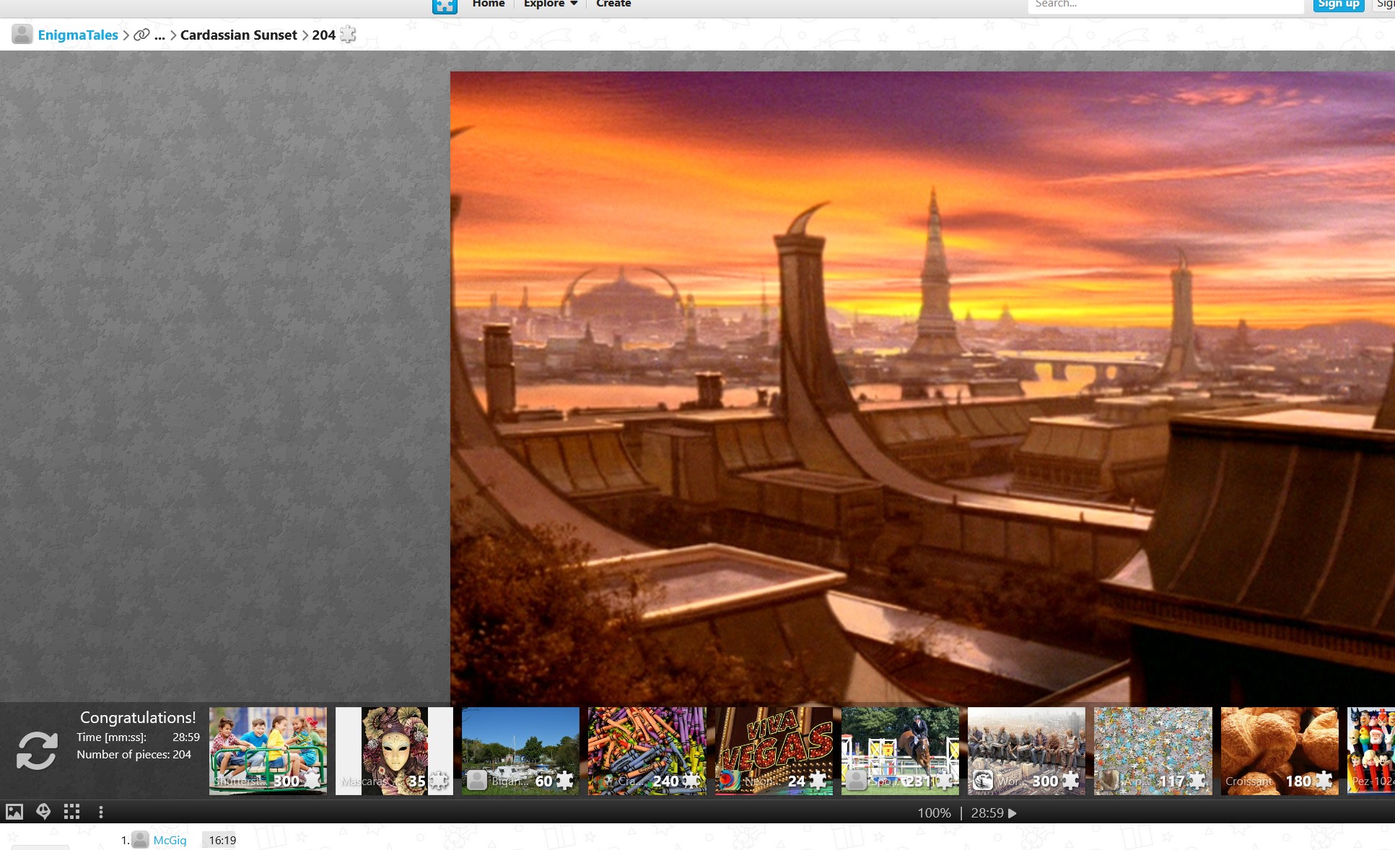Screen dimensions: 1395x850
Task: Click the Number of pieces: 204 line
Action: pos(134,755)
